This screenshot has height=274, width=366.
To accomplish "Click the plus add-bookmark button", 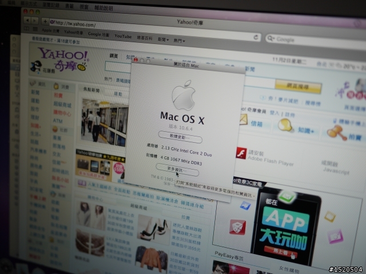I will click(x=45, y=22).
